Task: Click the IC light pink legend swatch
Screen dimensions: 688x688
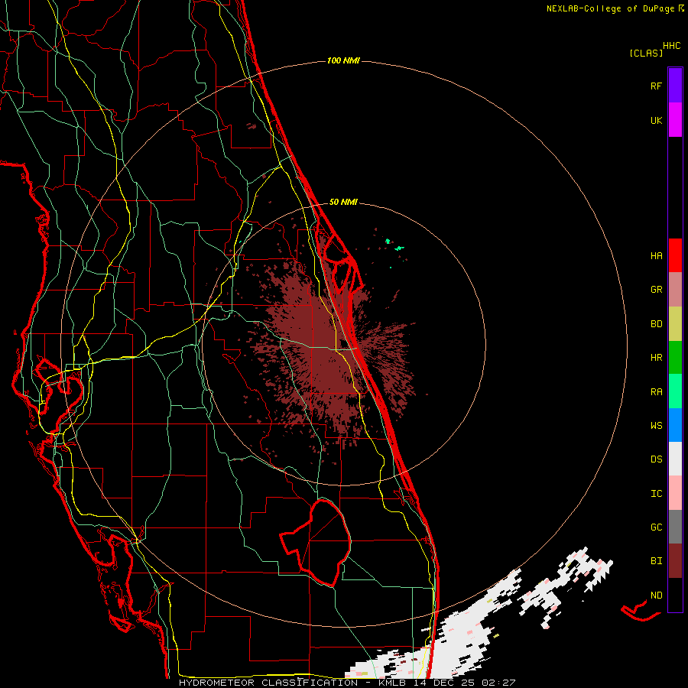Action: point(675,493)
